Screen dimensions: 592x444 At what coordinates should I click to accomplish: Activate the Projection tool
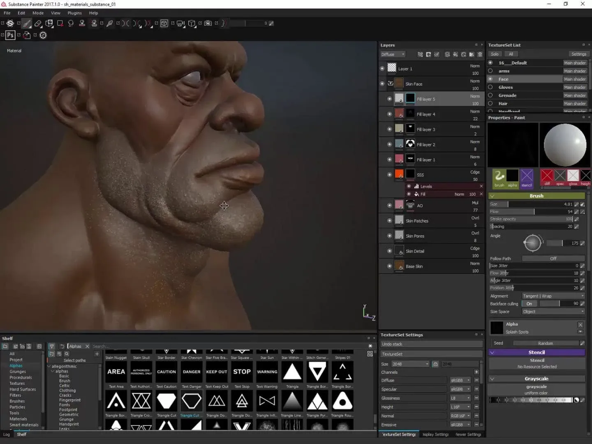(x=49, y=23)
